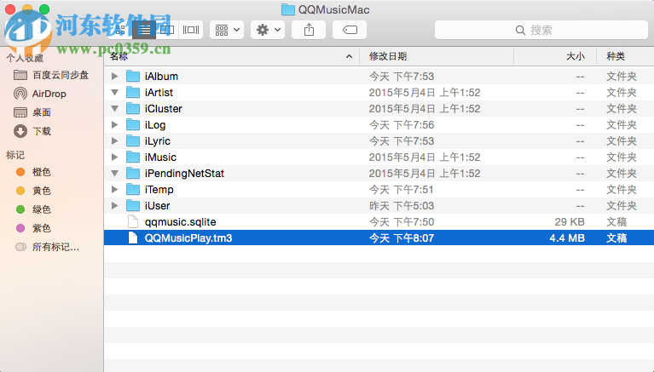The image size is (654, 372).
Task: Click the iTemp date 今天 下午7:51
Action: pyautogui.click(x=402, y=190)
